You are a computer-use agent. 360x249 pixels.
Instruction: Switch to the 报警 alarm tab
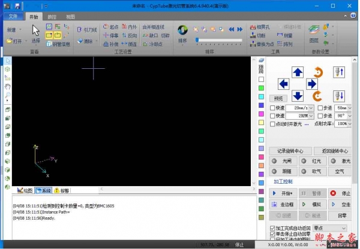pyautogui.click(x=62, y=190)
